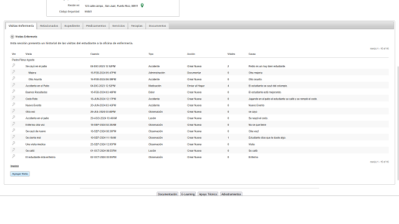
Task: Open the Expediente tab
Action: (x=72, y=26)
